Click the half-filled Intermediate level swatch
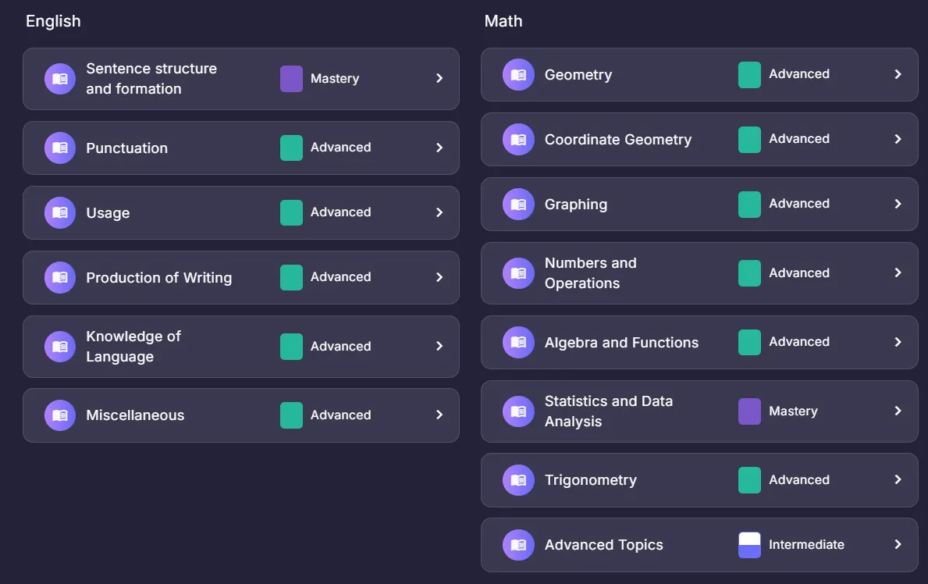This screenshot has width=928, height=584. [x=749, y=545]
